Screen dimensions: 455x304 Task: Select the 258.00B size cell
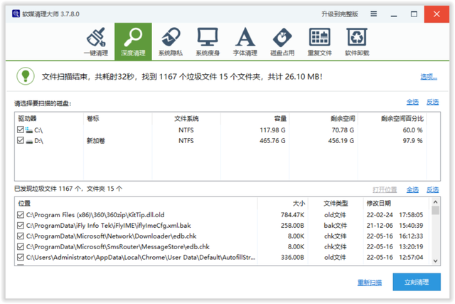point(292,226)
